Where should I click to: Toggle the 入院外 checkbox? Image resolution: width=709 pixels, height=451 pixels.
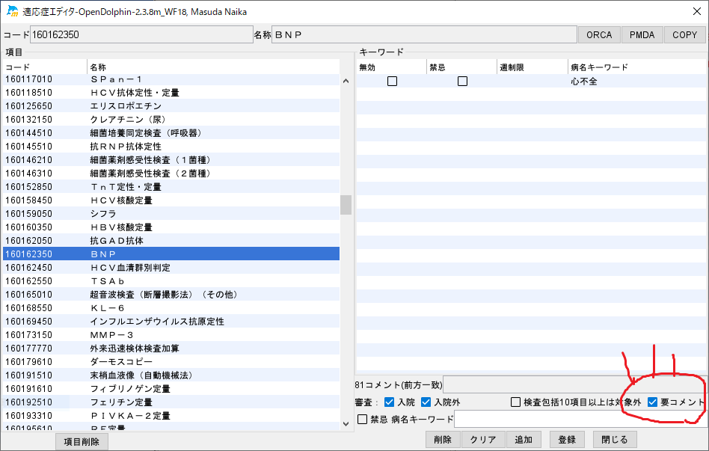(x=426, y=402)
